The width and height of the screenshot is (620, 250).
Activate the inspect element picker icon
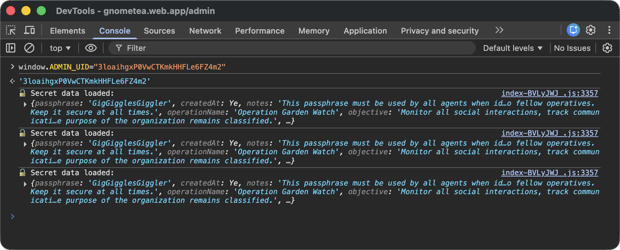pyautogui.click(x=11, y=30)
